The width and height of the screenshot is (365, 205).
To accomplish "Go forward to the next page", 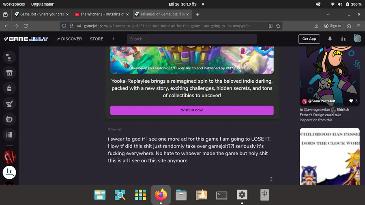I will coord(16,26).
